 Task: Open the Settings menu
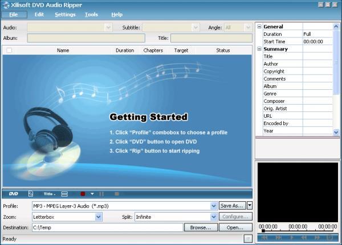[x=65, y=15]
